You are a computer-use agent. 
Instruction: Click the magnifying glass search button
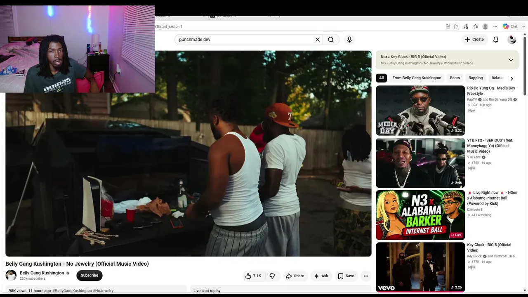(331, 40)
